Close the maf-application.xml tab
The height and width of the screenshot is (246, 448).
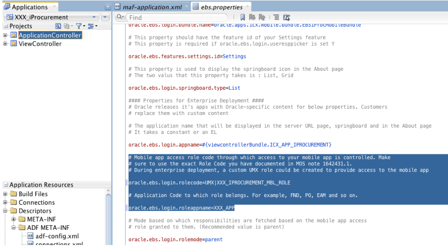coord(187,6)
